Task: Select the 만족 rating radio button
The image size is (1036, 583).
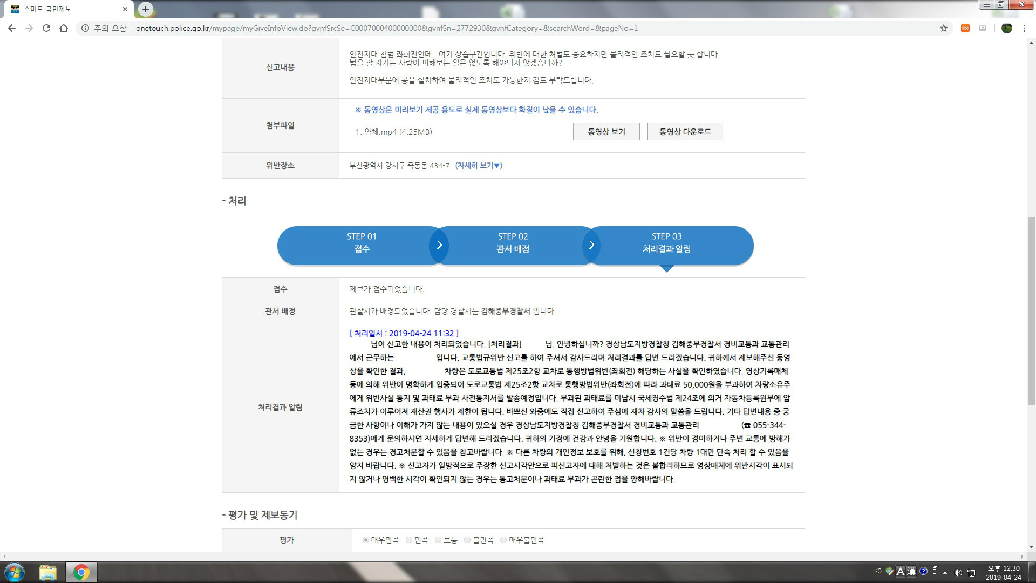Action: pos(409,540)
